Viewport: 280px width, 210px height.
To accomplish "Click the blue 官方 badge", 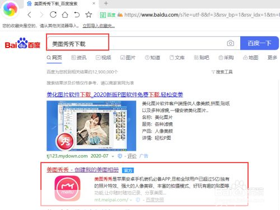I will pyautogui.click(x=128, y=170).
